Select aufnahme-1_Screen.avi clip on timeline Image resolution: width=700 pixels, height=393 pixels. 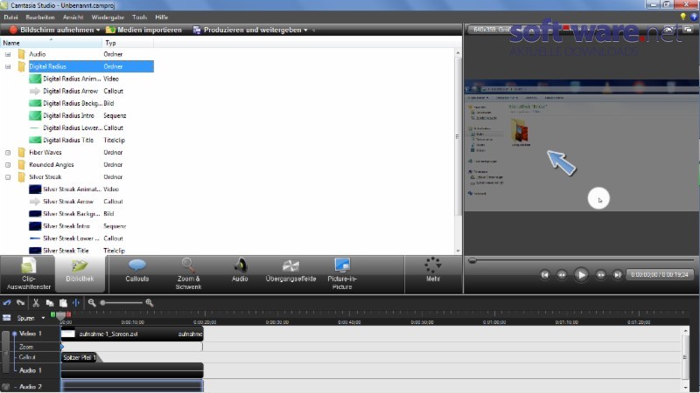[x=132, y=334]
